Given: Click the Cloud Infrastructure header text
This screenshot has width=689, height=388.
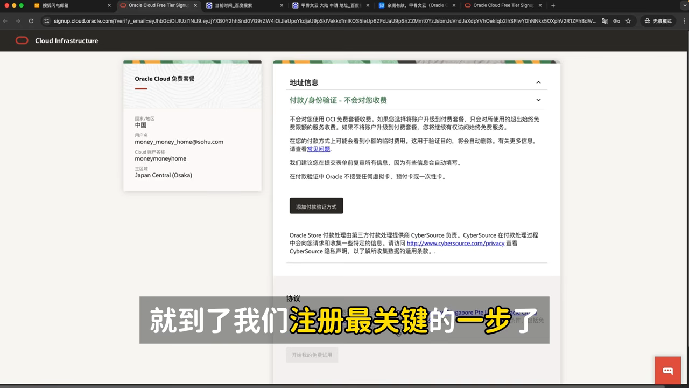Looking at the screenshot, I should click(x=67, y=41).
